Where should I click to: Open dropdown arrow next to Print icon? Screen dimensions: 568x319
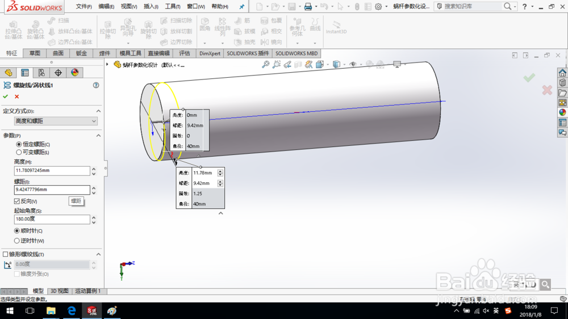(x=316, y=6)
